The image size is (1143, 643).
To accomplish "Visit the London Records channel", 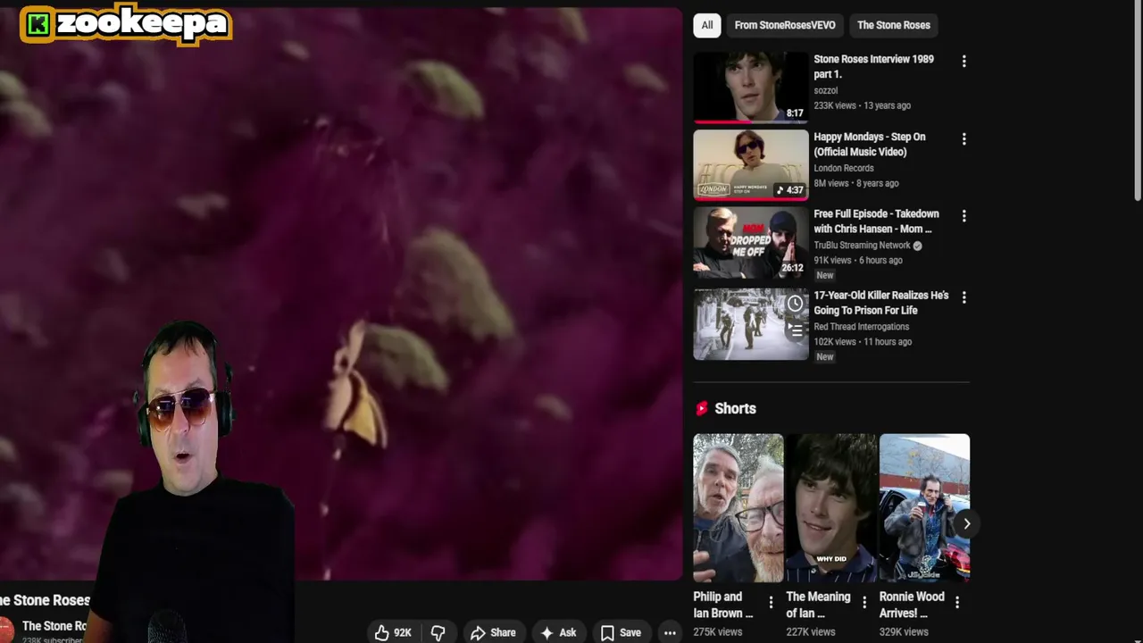I will (x=844, y=168).
